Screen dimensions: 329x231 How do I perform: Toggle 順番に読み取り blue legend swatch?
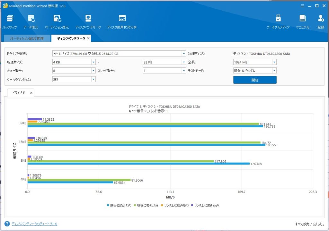(108, 205)
